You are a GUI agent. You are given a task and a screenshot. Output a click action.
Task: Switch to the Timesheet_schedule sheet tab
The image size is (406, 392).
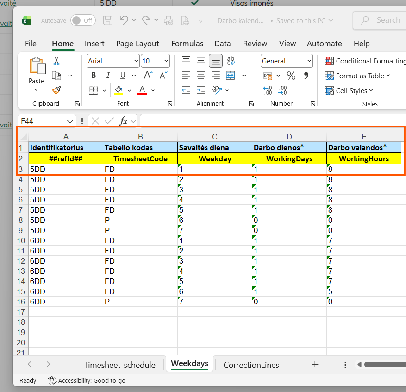pos(119,365)
